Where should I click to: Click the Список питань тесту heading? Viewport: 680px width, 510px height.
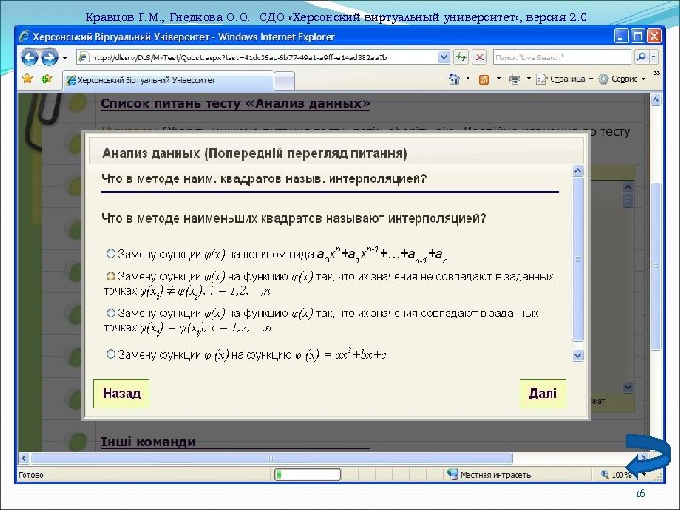tap(235, 103)
